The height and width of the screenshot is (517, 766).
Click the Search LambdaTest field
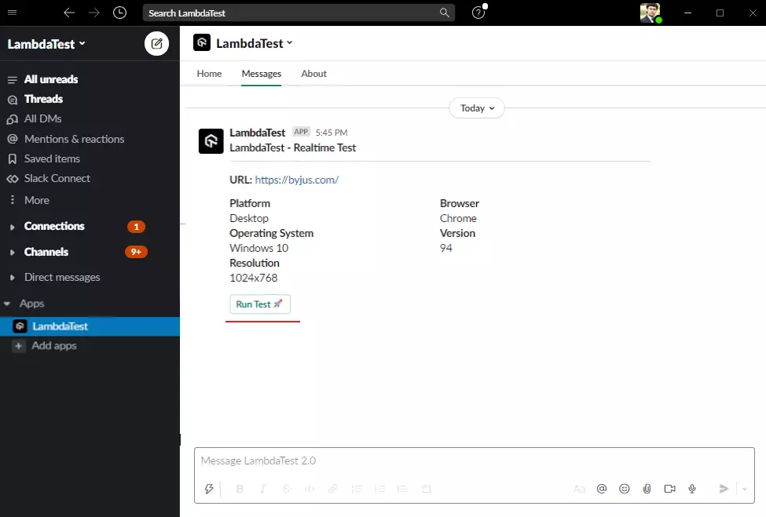click(299, 13)
